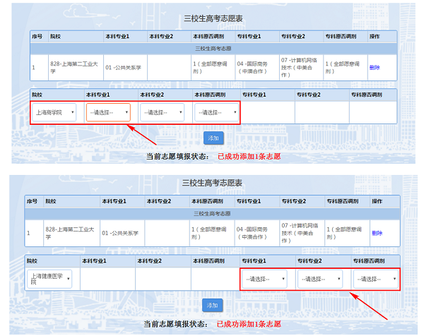424x336 pixels.
Task: Open the 上海商学院 college dropdown
Action: [54, 112]
